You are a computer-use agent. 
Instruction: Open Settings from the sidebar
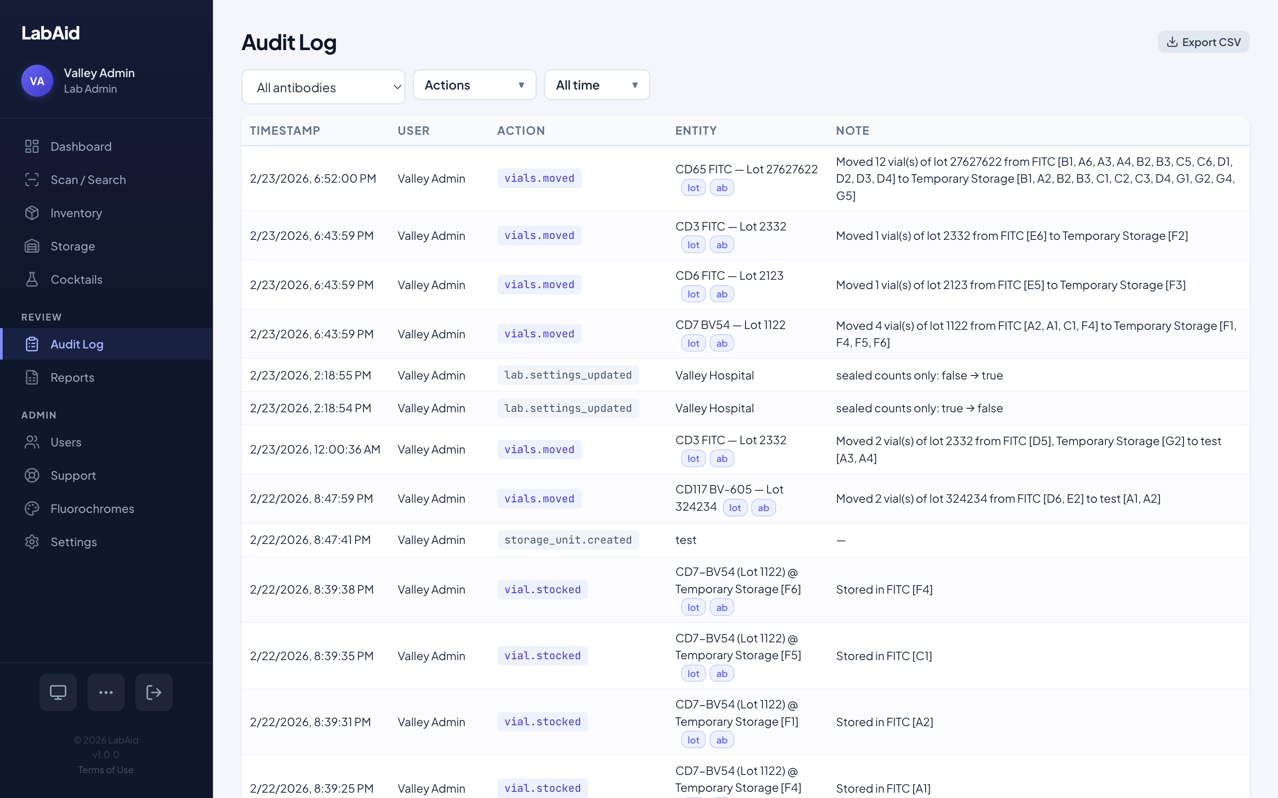(x=73, y=541)
